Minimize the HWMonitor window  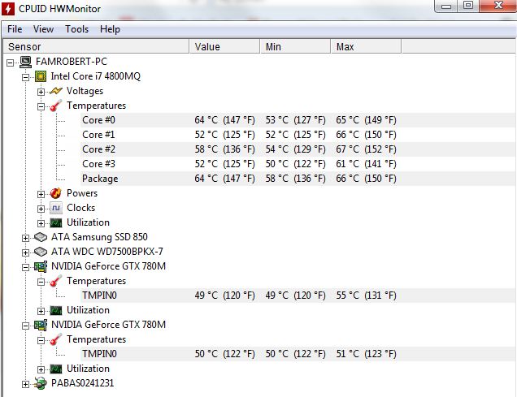pos(446,6)
